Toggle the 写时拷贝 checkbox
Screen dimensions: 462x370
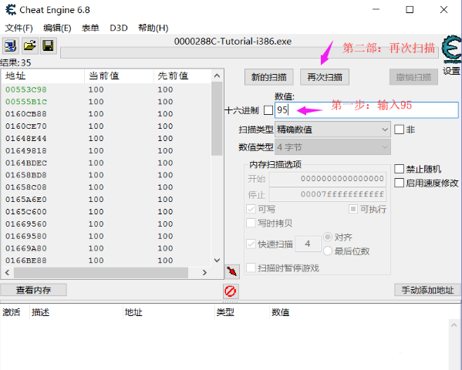(x=251, y=223)
